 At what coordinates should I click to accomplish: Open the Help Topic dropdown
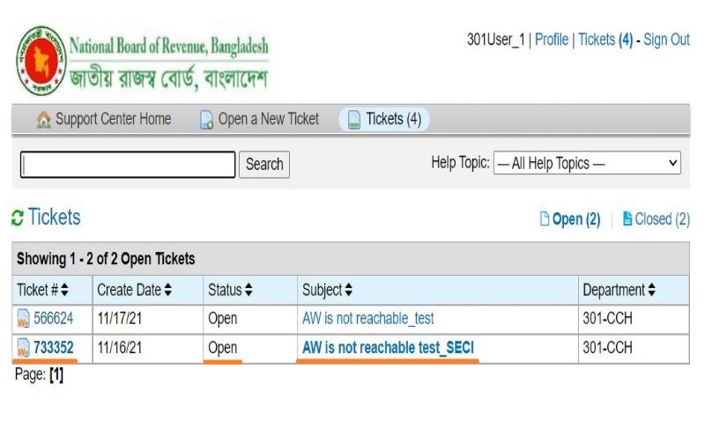point(587,163)
